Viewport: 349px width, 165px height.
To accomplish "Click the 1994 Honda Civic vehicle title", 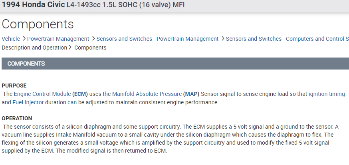I will (x=34, y=6).
